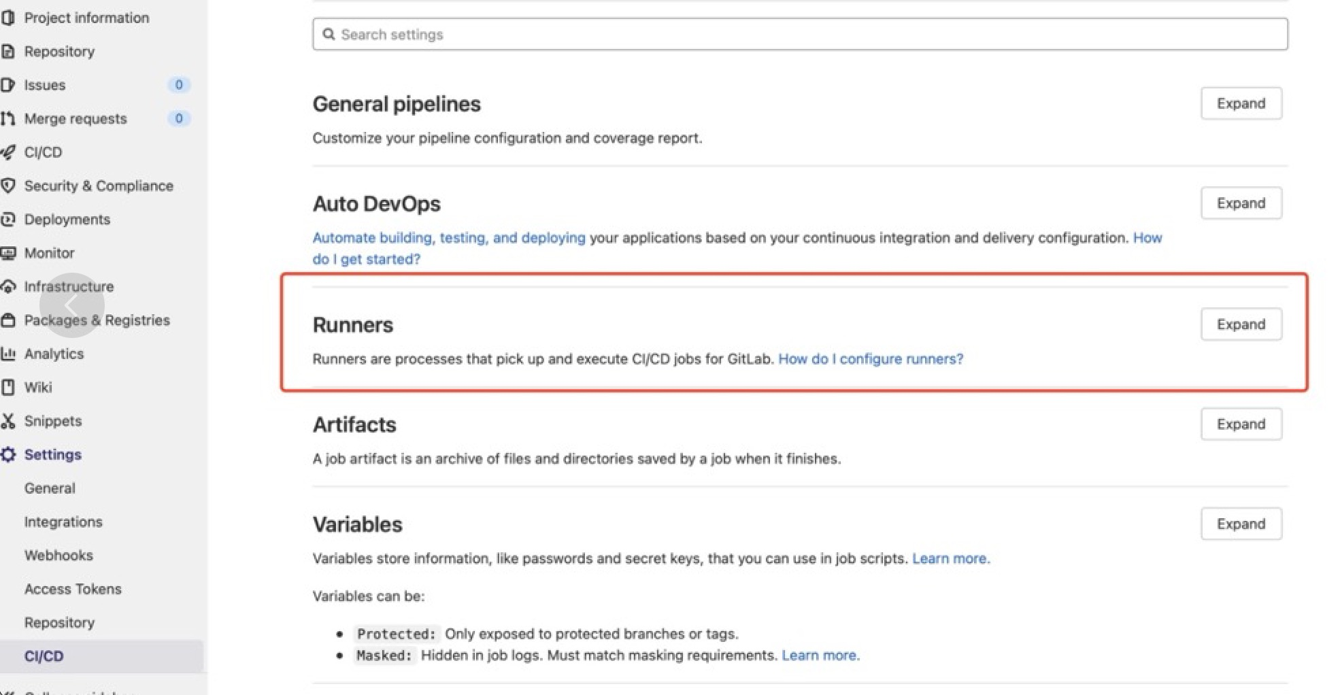
Task: Click the 'Masked:' label text
Action: (x=384, y=656)
